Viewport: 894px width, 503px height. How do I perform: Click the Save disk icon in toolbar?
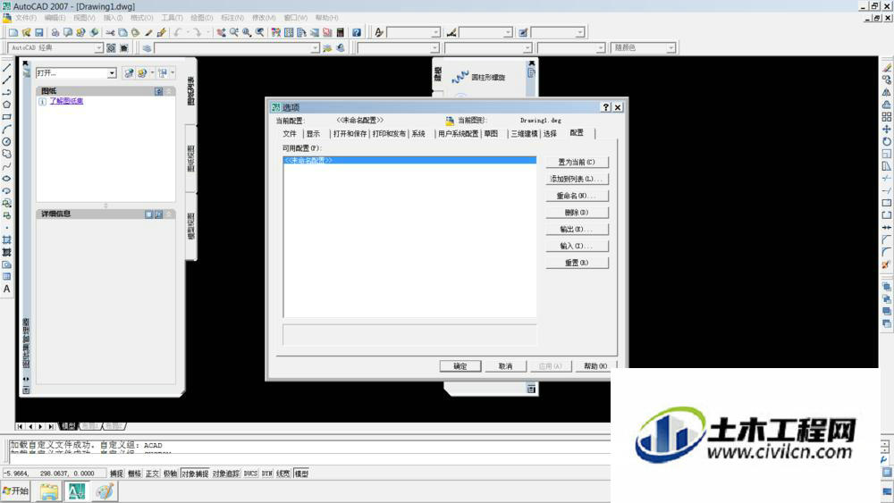[x=39, y=32]
